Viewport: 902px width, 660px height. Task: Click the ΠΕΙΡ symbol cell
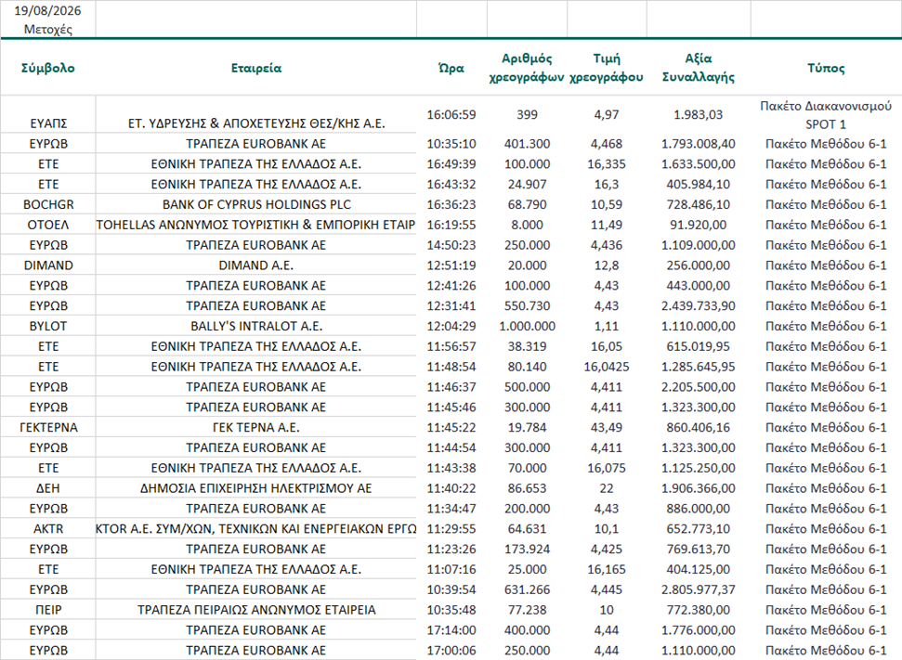pyautogui.click(x=47, y=610)
